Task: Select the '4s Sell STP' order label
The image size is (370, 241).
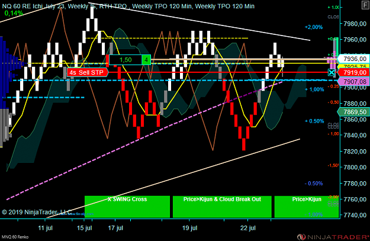Action: [87, 72]
